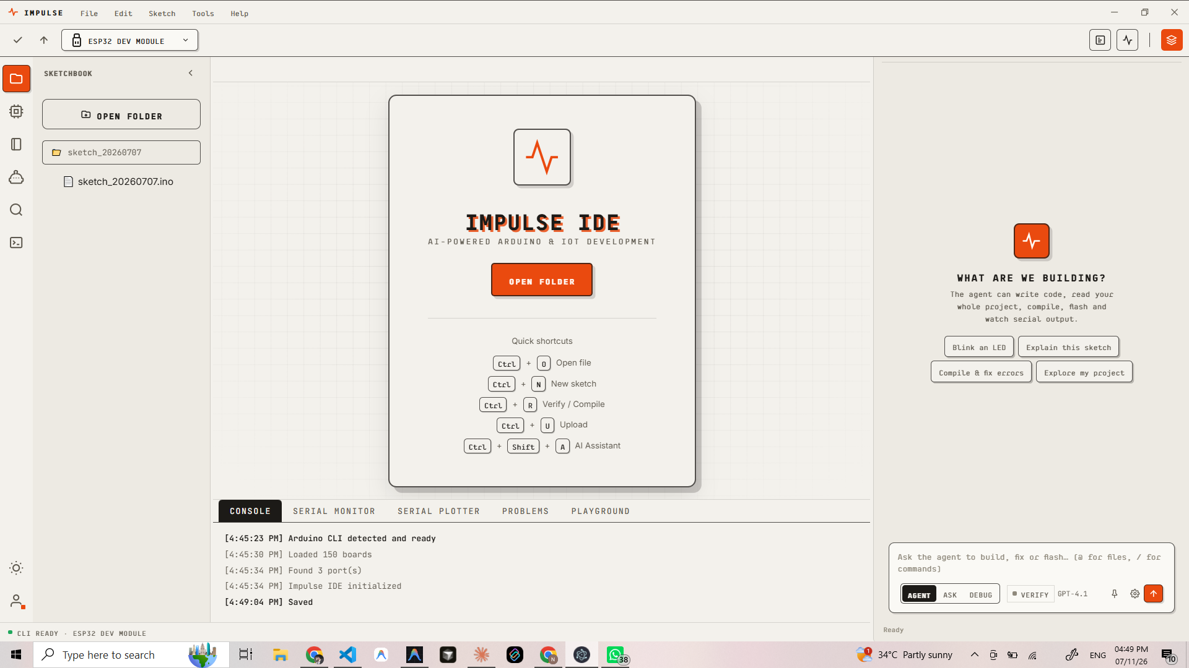The height and width of the screenshot is (668, 1189).
Task: Click the agent prompt input field
Action: point(1031,563)
